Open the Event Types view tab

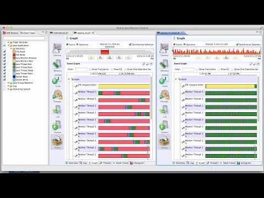[28, 33]
